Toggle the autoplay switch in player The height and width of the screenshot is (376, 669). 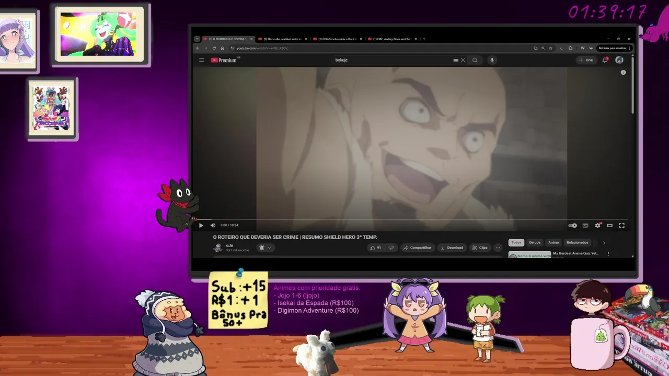point(573,226)
